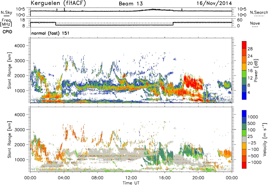Click the "Power [dB]" colorbar title
The height and width of the screenshot is (185, 268).
point(256,70)
